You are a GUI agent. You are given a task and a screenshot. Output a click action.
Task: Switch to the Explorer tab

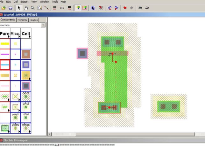tap(22, 20)
